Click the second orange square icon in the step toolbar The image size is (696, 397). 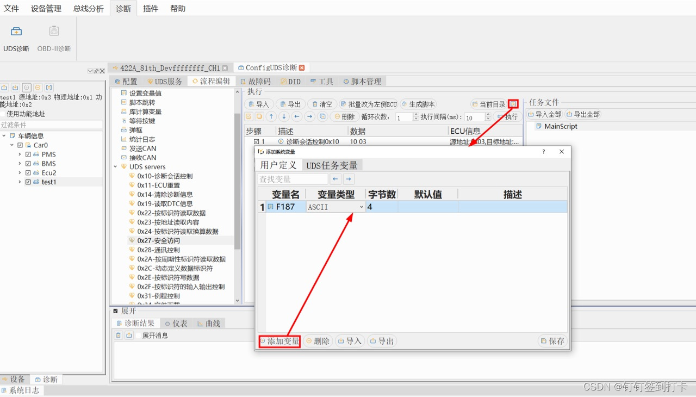click(259, 116)
